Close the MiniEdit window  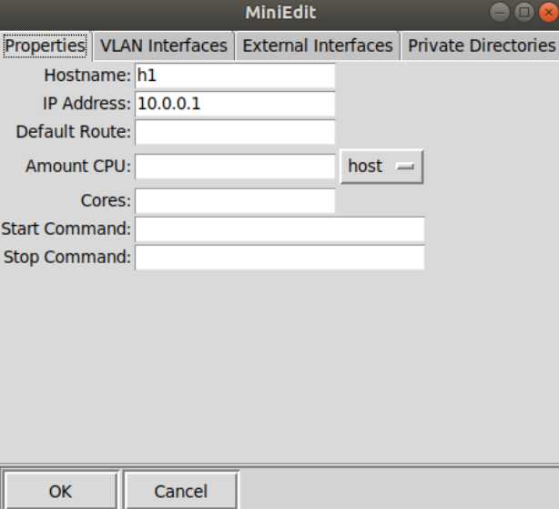tap(549, 13)
